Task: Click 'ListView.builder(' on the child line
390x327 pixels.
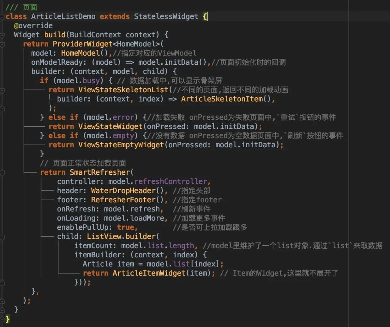Action: 123,237
